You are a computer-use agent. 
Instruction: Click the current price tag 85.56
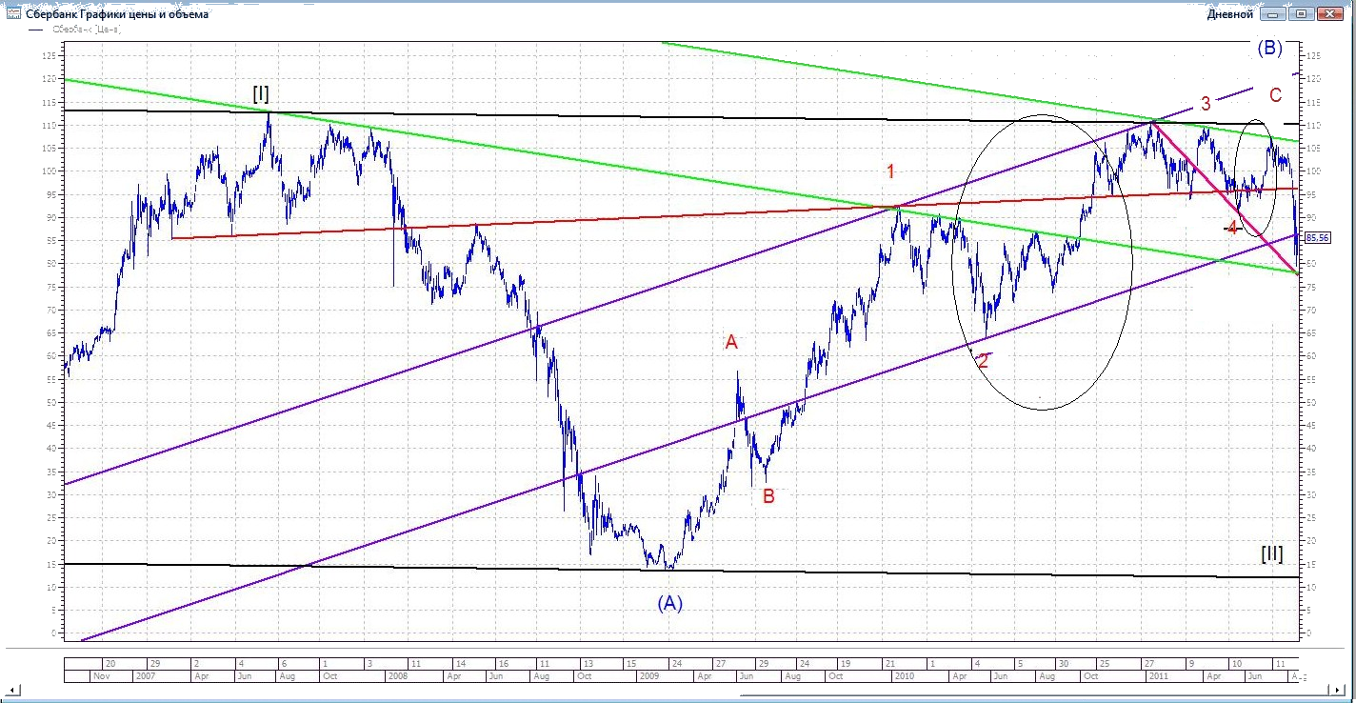(1317, 237)
